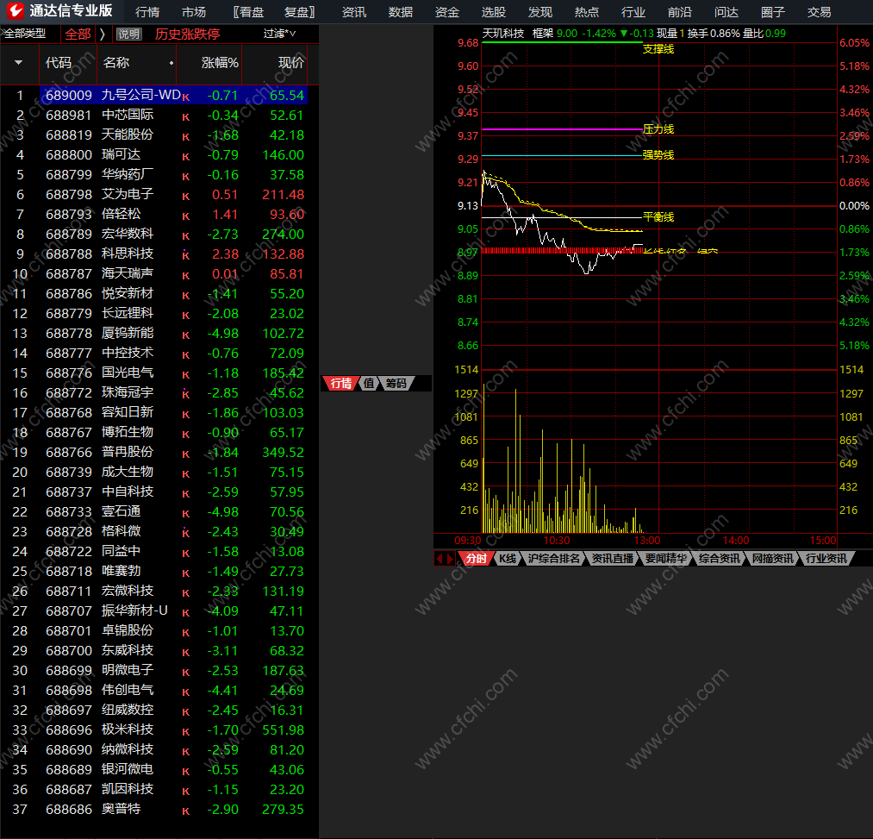Switch to the 值 side tab
Image resolution: width=873 pixels, height=839 pixels.
[x=369, y=384]
